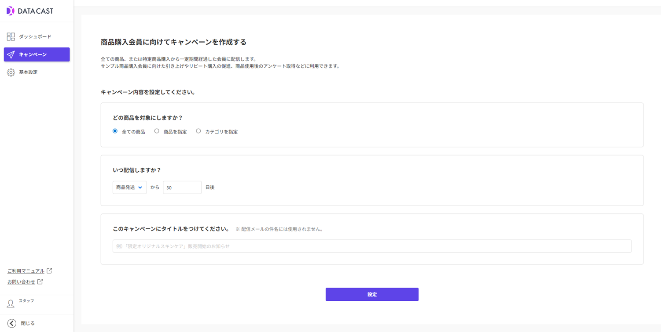Image resolution: width=661 pixels, height=332 pixels.
Task: Click external link icon beside お問い合わせ
Action: pos(40,281)
